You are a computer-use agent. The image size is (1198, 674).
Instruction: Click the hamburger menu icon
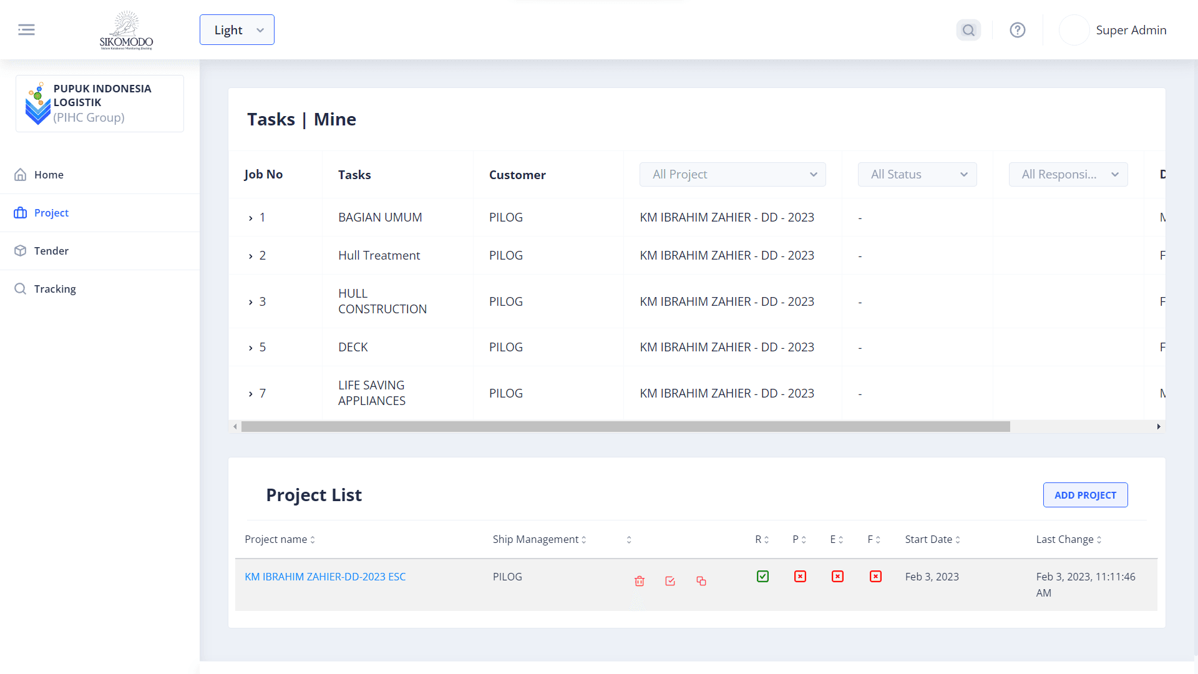pyautogui.click(x=26, y=29)
